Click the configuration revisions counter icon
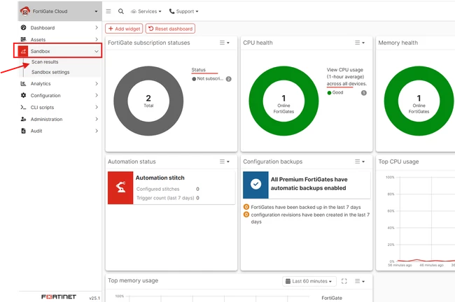The image size is (455, 302). click(x=246, y=215)
